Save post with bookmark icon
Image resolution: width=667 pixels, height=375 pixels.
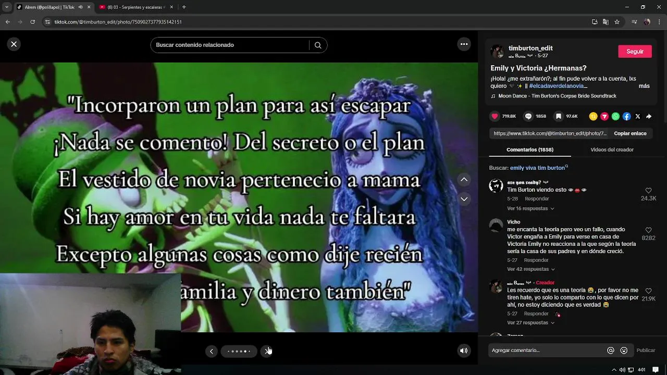tap(559, 116)
